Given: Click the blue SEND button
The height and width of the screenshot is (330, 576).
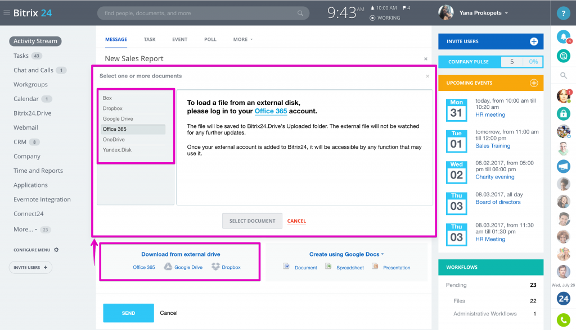Looking at the screenshot, I should pyautogui.click(x=128, y=313).
